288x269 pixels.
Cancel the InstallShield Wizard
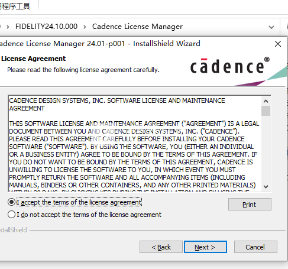tap(255, 247)
